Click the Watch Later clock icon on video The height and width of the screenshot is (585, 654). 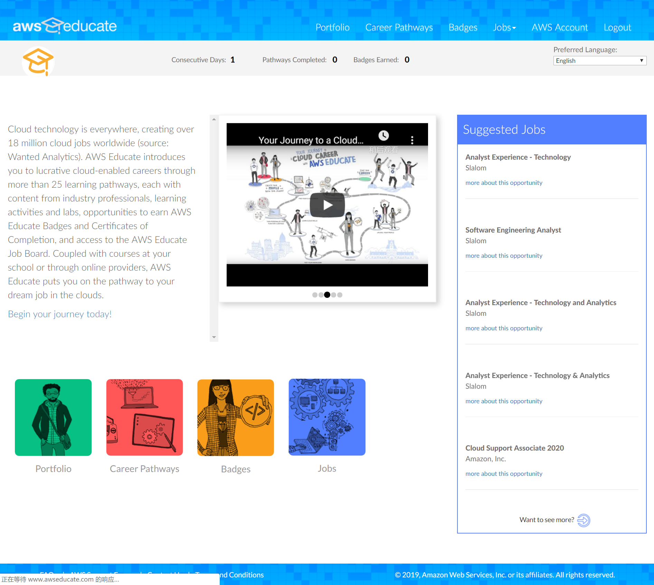(383, 135)
